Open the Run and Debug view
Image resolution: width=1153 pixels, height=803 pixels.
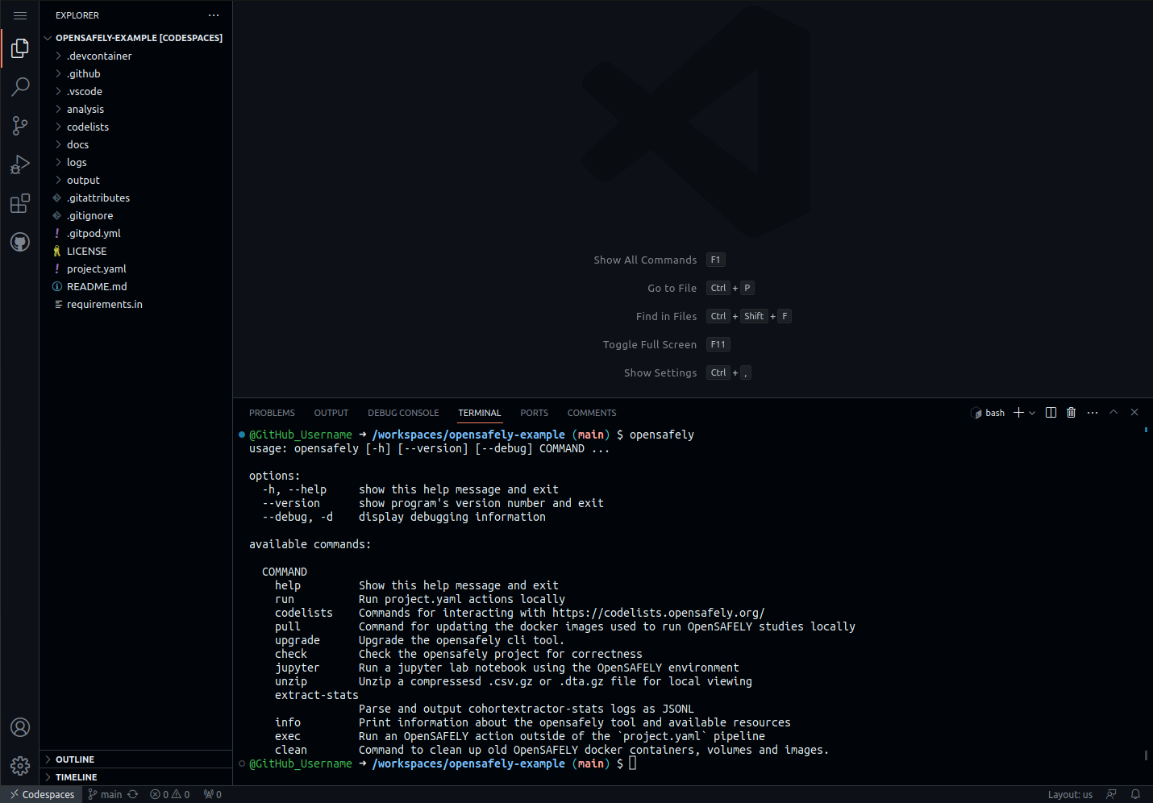tap(20, 164)
